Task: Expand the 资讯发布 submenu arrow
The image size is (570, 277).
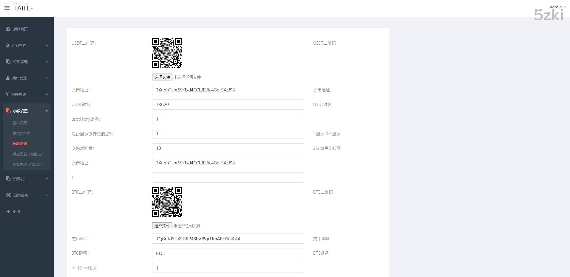Action: tap(47, 179)
